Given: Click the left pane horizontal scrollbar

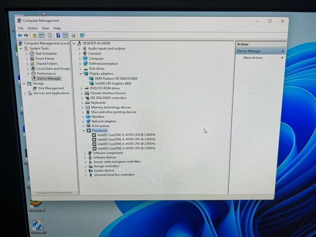Looking at the screenshot, I should click(54, 193).
